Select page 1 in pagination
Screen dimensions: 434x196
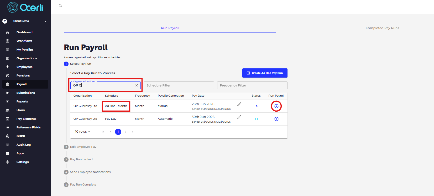click(x=118, y=132)
